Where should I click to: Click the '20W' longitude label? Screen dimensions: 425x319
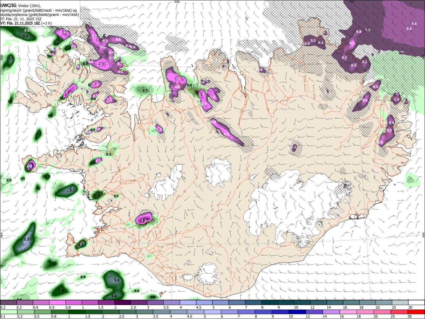pyautogui.click(x=177, y=2)
